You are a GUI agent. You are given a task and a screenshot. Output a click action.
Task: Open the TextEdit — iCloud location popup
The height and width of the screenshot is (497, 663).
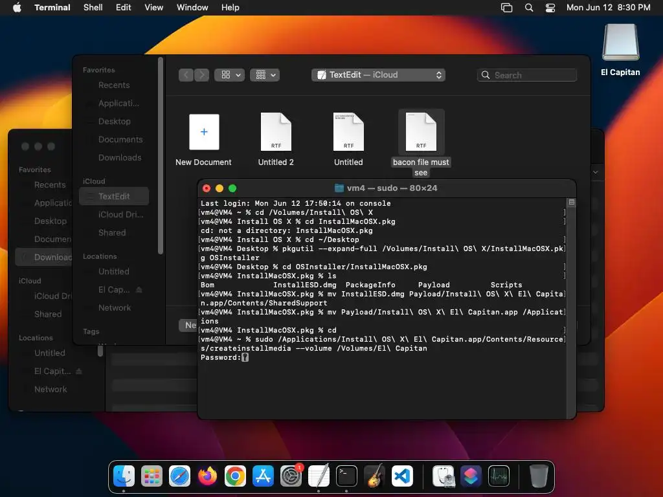click(x=378, y=75)
